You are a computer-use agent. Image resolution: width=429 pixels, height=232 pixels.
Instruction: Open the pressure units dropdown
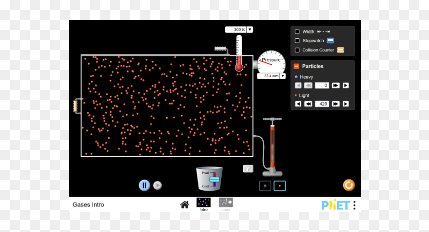coord(283,76)
